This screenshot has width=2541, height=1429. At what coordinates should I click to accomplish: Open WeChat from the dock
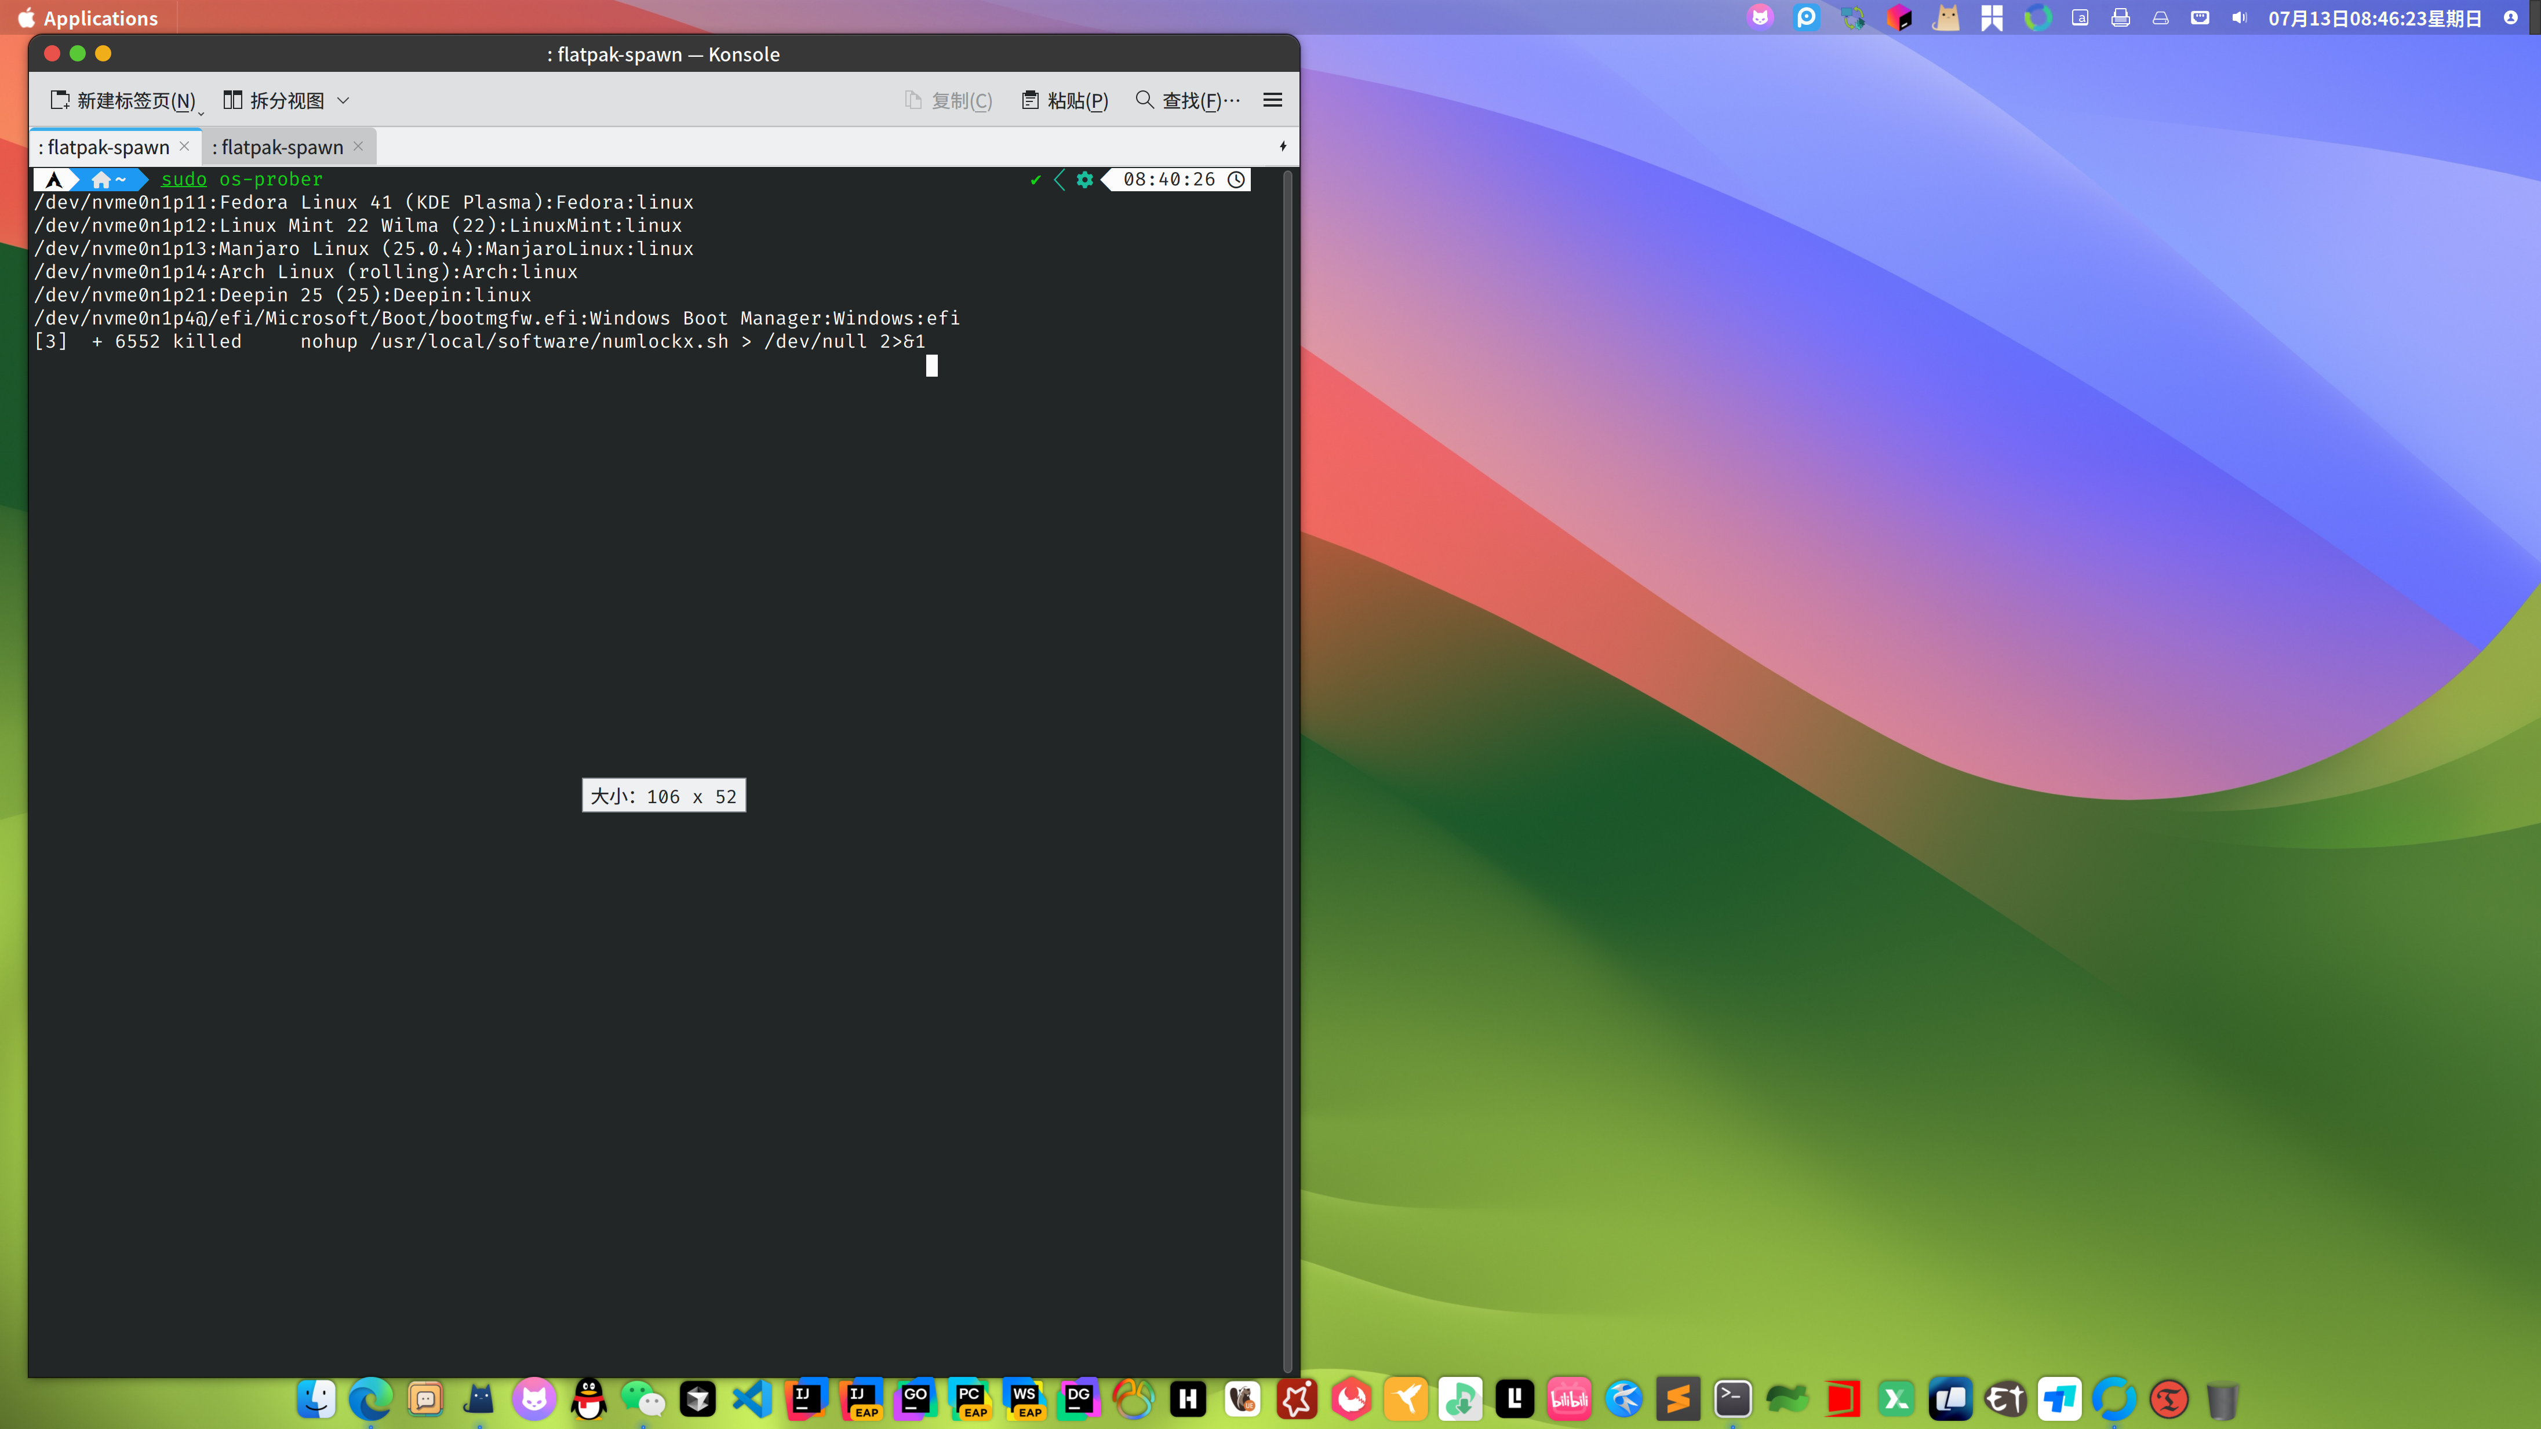pos(643,1398)
